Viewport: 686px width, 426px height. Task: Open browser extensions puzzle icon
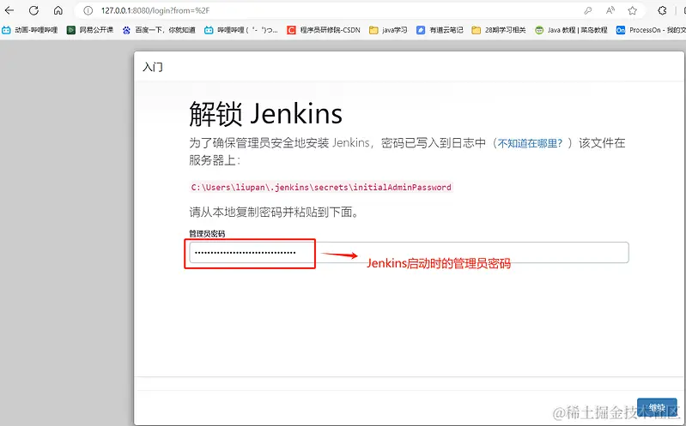662,10
